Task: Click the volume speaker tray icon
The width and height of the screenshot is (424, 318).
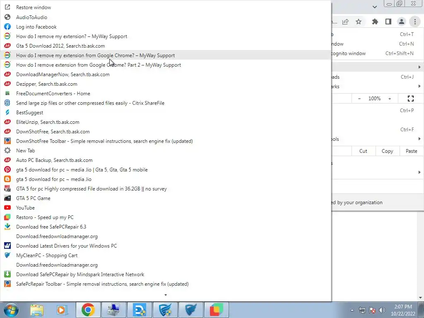Action: pos(382,310)
